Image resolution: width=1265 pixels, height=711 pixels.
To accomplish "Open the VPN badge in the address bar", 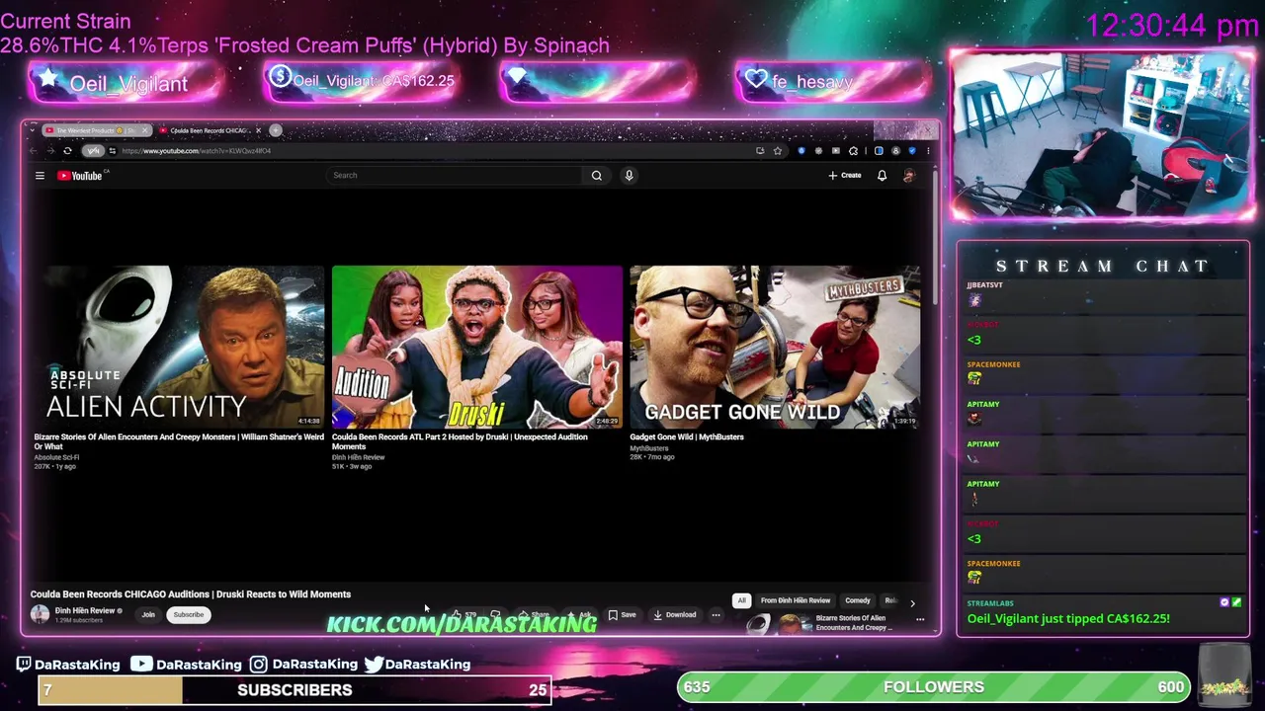I will click(93, 151).
